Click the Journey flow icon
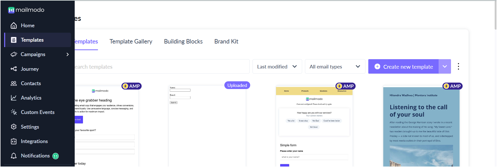Viewport: 497px width, 167px height. click(x=14, y=69)
